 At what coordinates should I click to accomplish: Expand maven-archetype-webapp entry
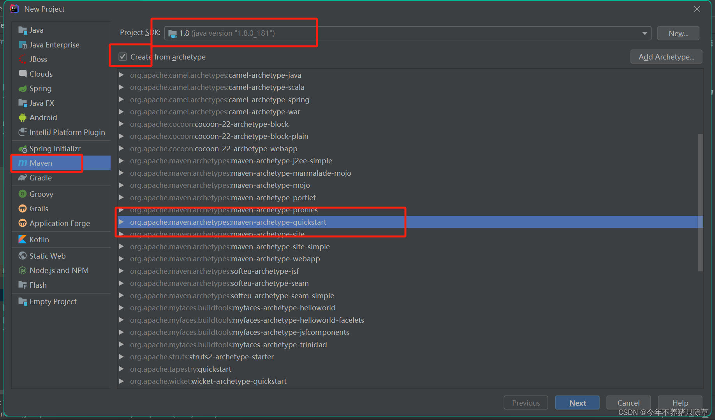[x=122, y=259]
